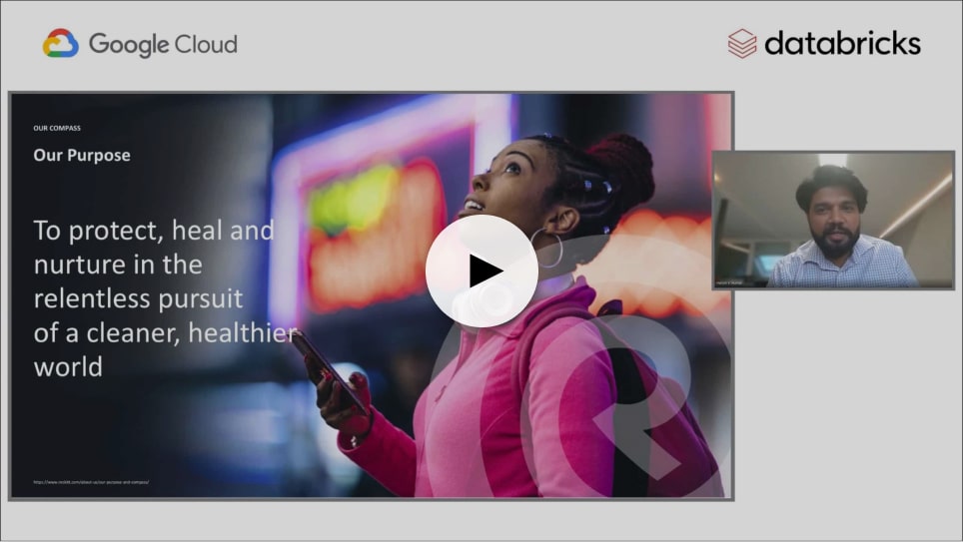963x542 pixels.
Task: Click the ceiling light in the webcam feed
Action: click(832, 160)
